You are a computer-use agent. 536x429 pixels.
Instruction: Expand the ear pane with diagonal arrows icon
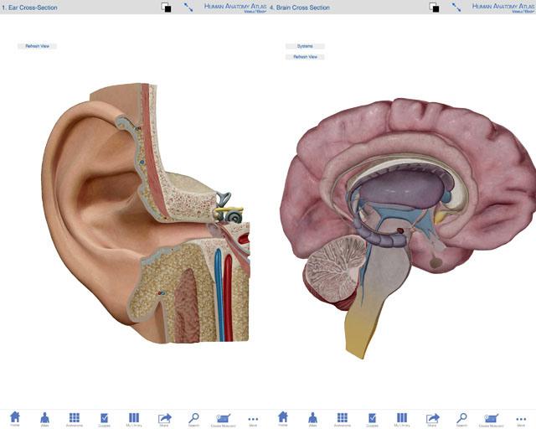[x=188, y=7]
